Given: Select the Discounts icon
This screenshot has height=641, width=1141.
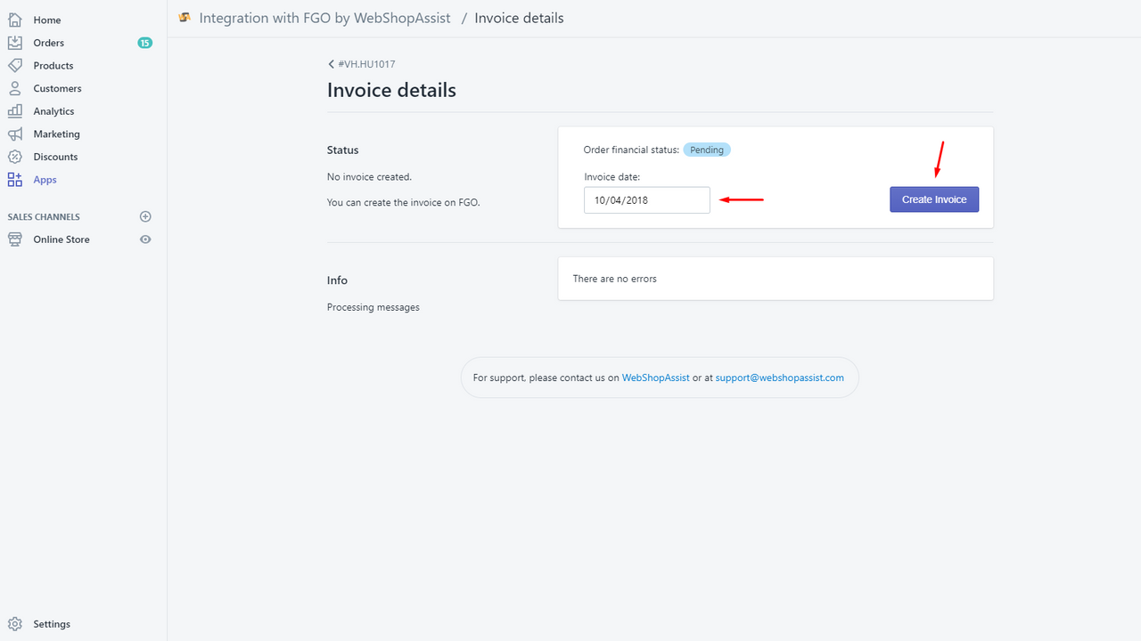Looking at the screenshot, I should (14, 157).
